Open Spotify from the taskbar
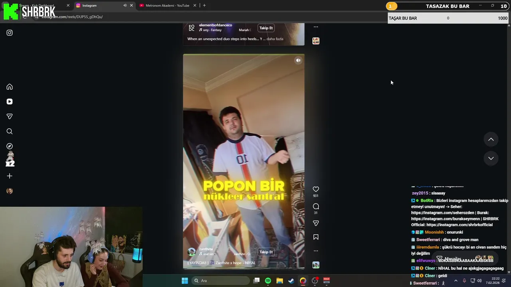Image resolution: width=511 pixels, height=287 pixels. pyautogui.click(x=268, y=281)
